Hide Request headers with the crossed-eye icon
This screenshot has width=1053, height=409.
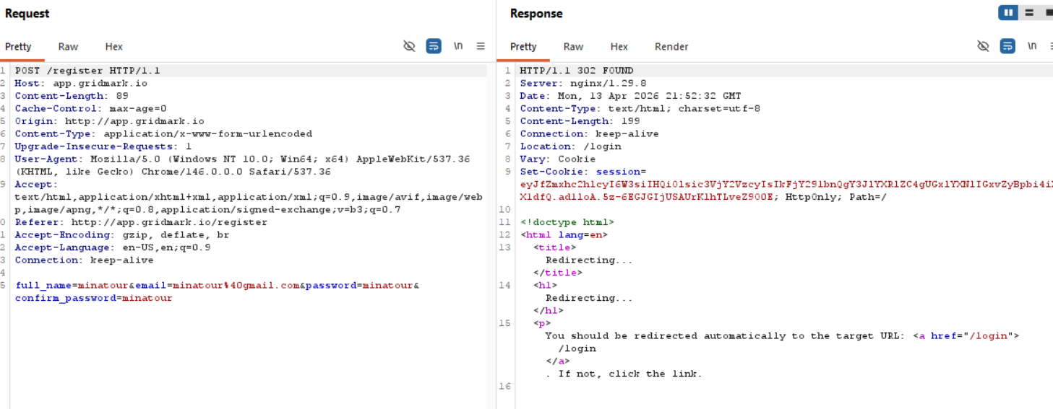click(x=409, y=46)
